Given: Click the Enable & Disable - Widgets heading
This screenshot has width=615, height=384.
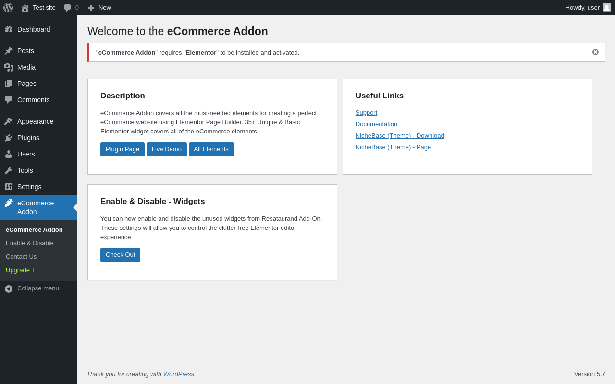Looking at the screenshot, I should pyautogui.click(x=153, y=202).
